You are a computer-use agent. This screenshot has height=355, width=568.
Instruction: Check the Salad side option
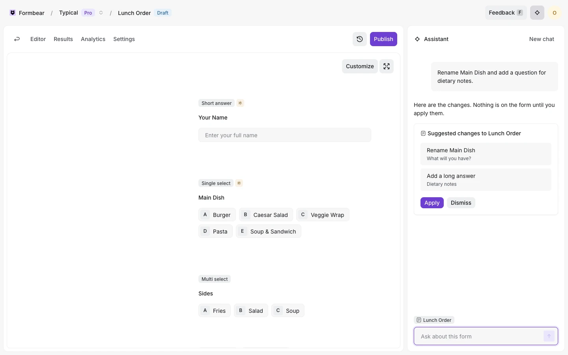251,310
